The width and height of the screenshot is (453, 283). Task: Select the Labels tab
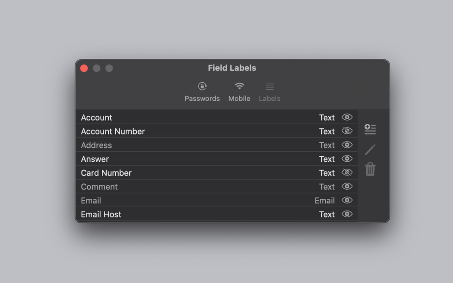[x=270, y=92]
